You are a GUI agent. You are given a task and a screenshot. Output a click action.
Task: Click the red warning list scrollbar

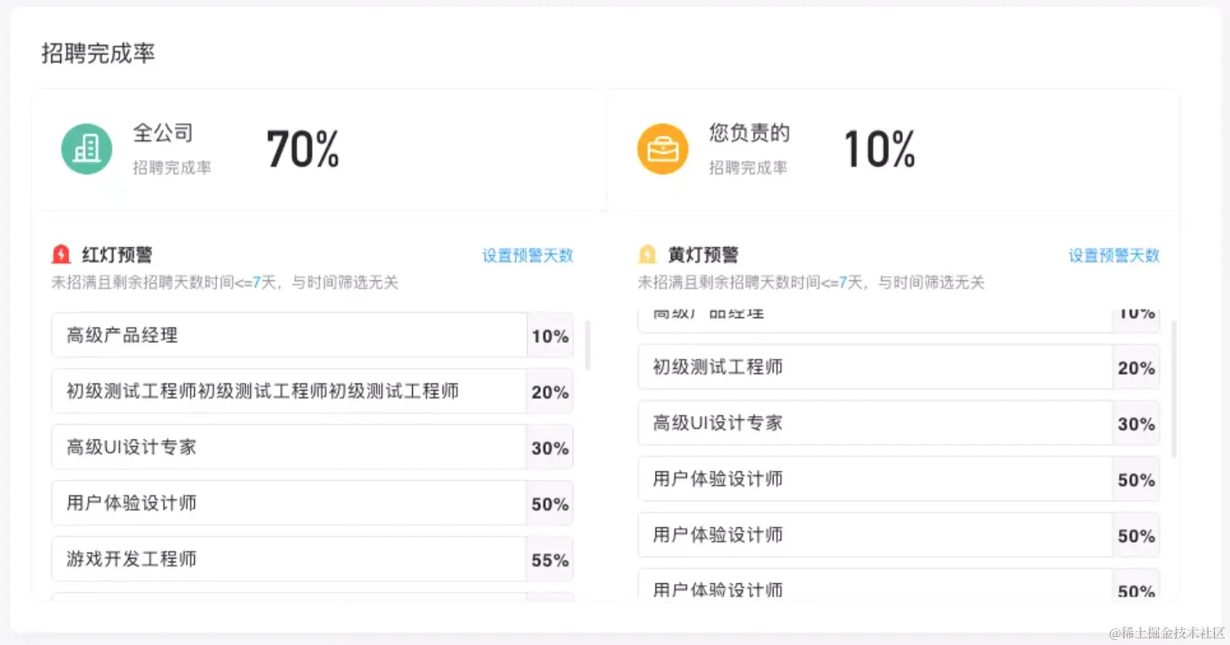(587, 345)
